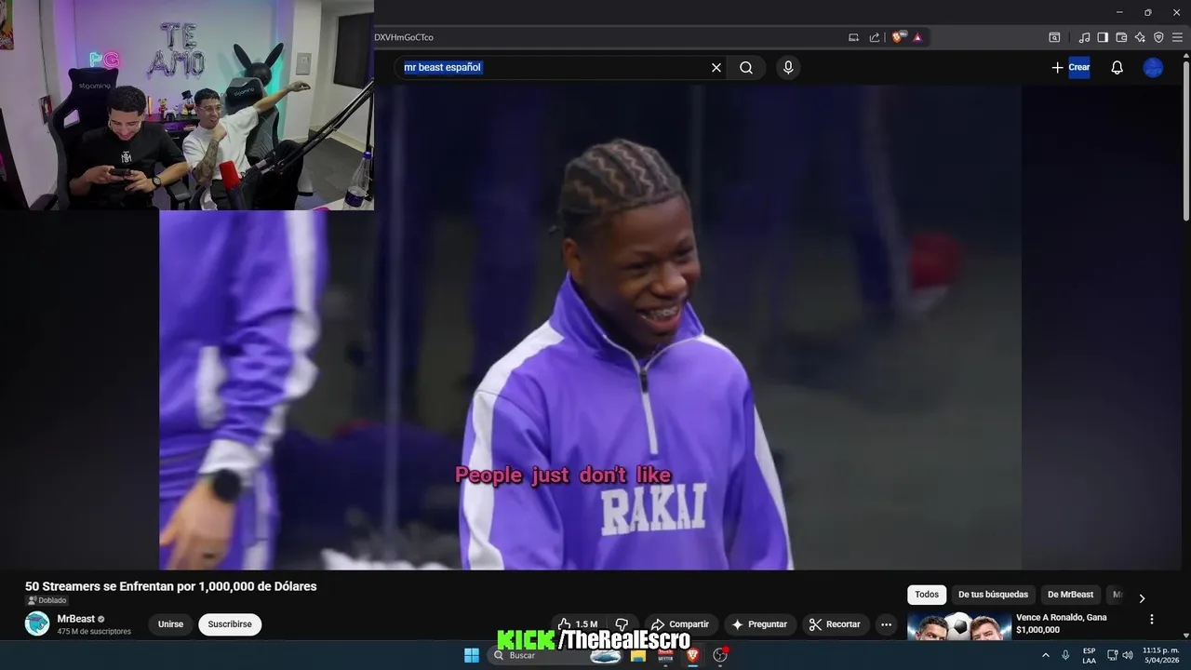Open the Brave Wallet icon
The height and width of the screenshot is (670, 1191).
(1121, 37)
